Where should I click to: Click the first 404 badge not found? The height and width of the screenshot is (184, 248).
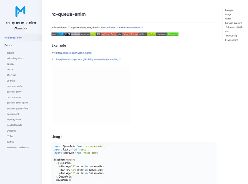pyautogui.click(x=106, y=34)
